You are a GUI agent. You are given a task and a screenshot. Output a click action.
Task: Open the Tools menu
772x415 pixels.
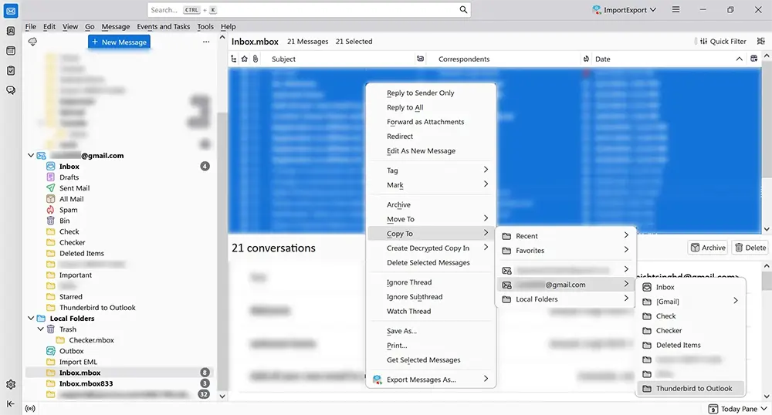(205, 26)
